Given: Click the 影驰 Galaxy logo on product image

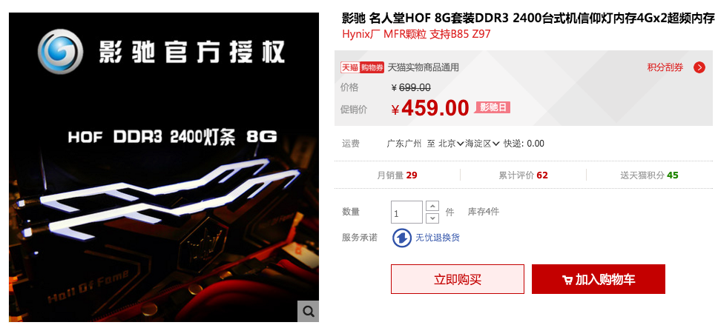Looking at the screenshot, I should click(x=60, y=52).
